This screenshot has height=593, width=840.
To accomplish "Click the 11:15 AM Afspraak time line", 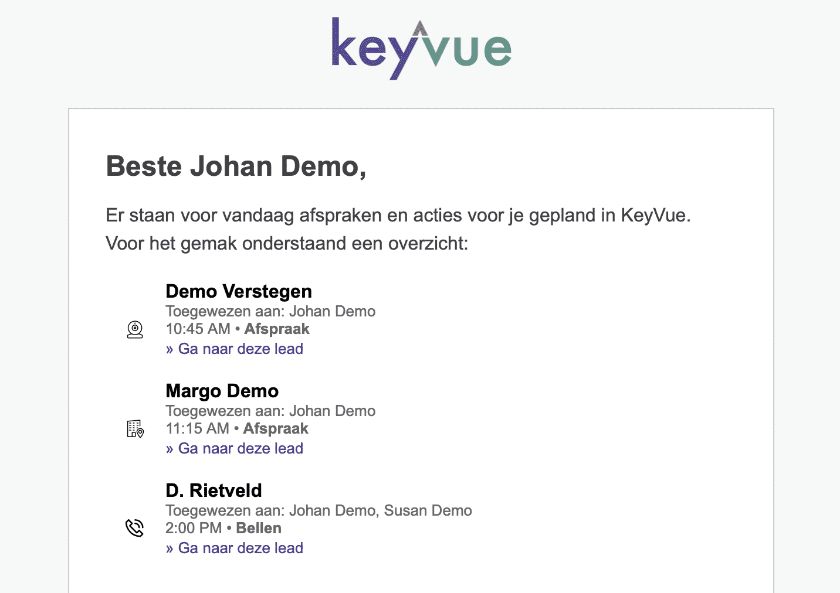I will click(x=237, y=428).
